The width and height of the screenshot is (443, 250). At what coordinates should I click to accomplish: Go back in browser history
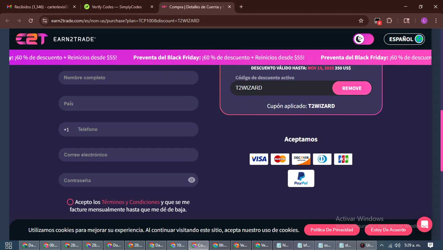click(x=7, y=21)
